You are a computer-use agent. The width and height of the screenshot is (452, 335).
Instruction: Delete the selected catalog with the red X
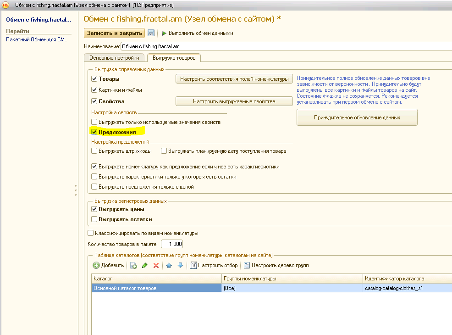[x=156, y=265]
